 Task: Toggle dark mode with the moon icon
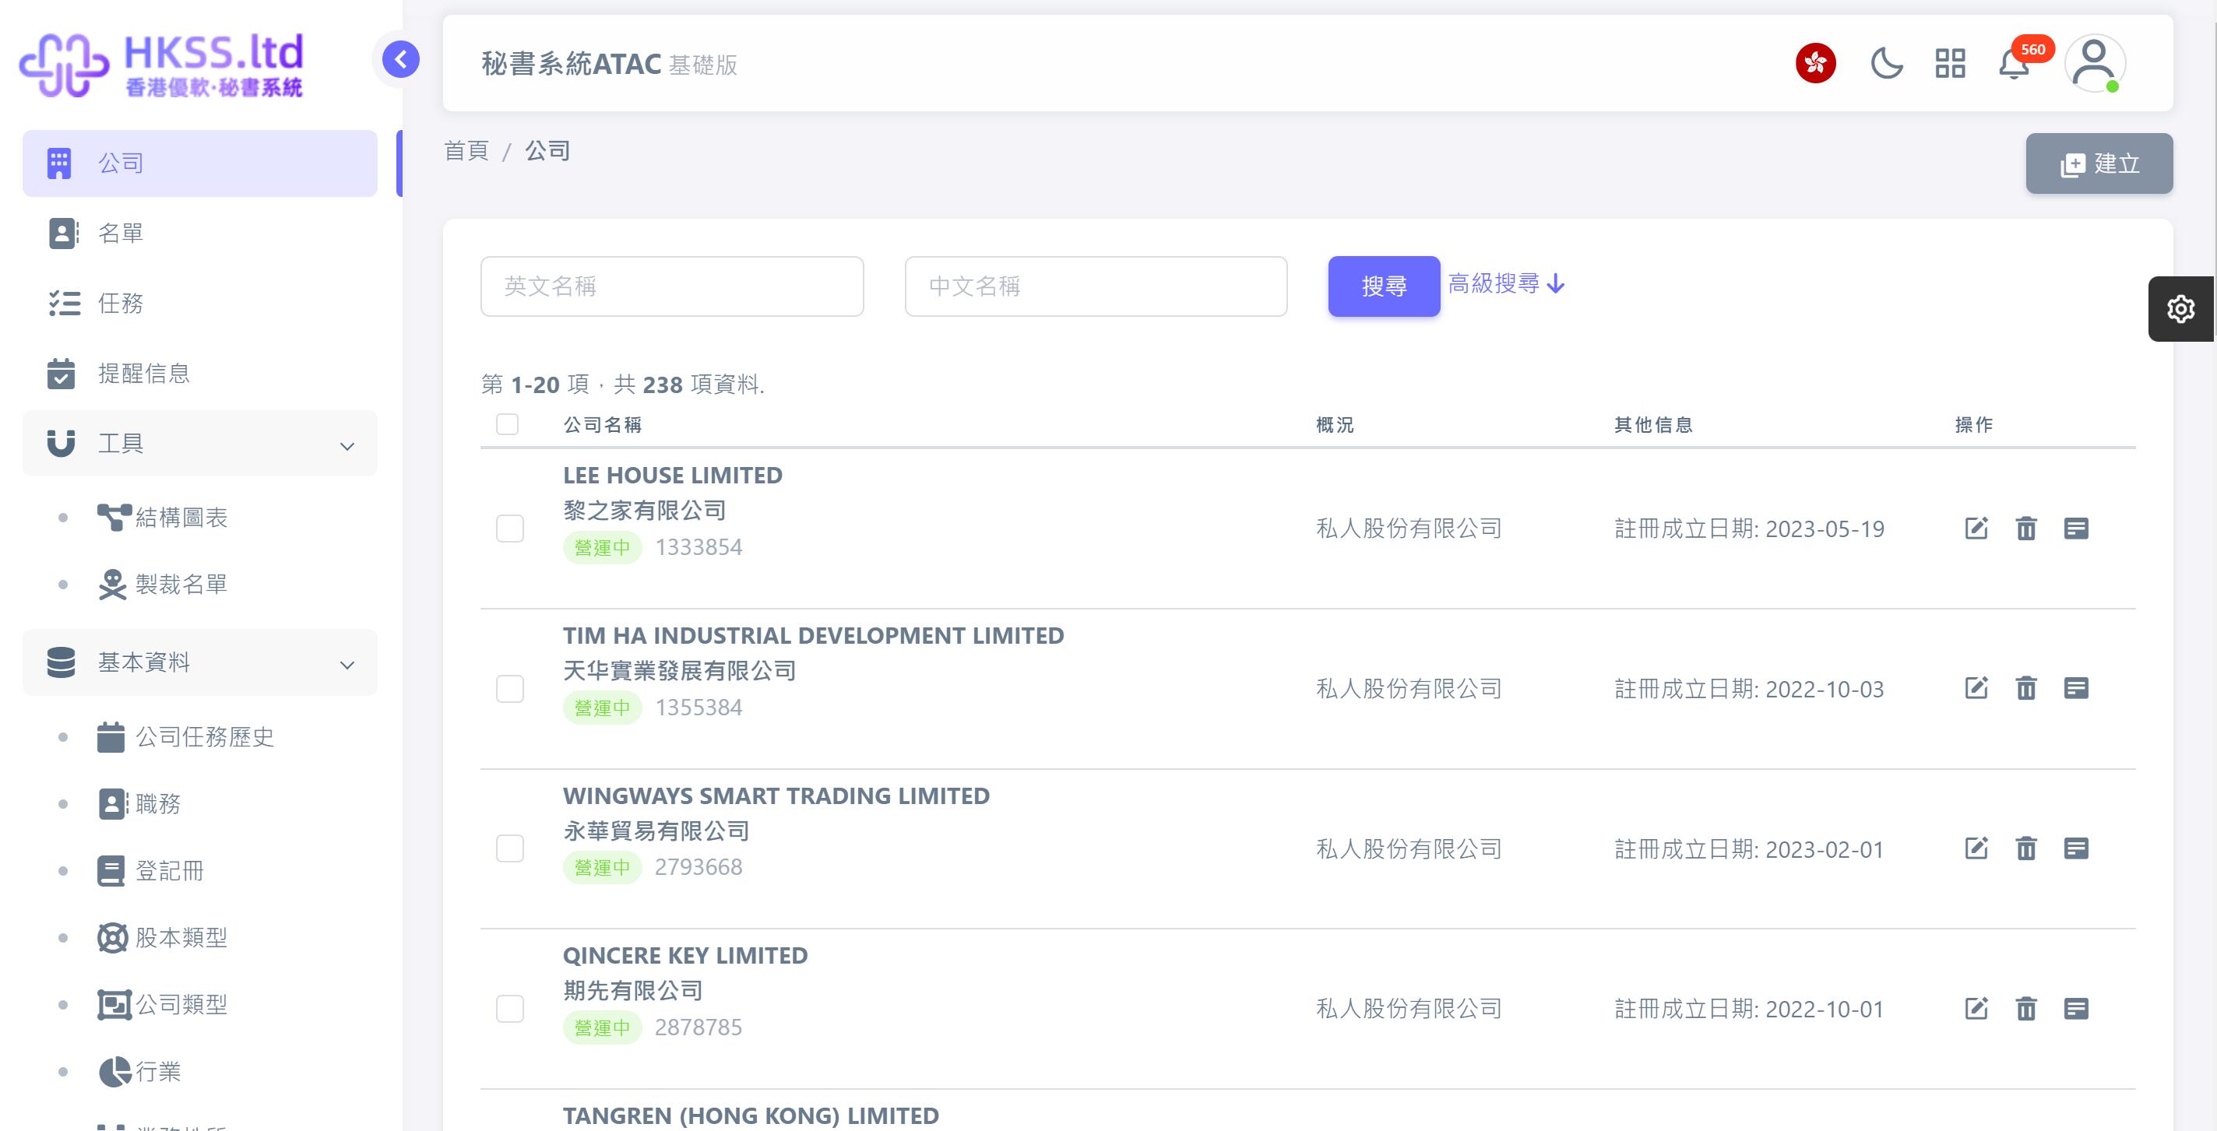tap(1887, 63)
